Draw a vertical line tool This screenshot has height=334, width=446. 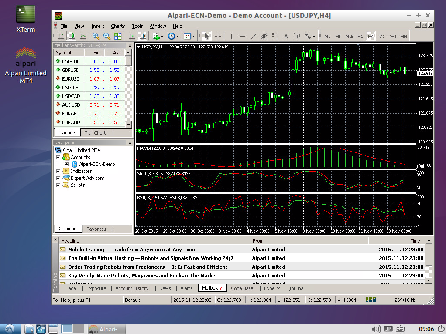coord(232,36)
